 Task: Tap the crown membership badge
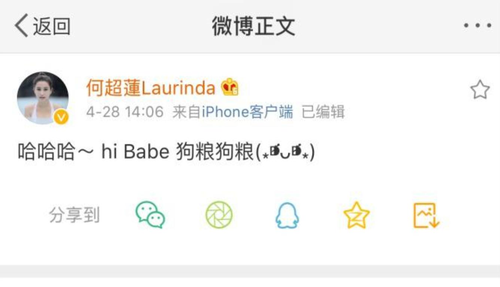pos(230,88)
